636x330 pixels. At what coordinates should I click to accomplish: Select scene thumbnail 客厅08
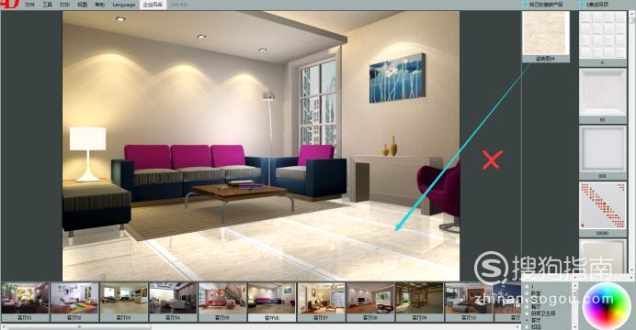point(370,302)
